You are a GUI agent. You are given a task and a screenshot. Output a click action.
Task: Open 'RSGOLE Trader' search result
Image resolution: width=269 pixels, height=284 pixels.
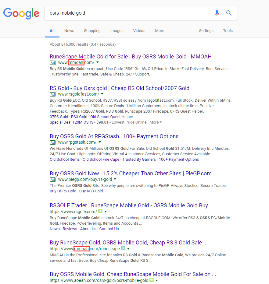tap(131, 205)
